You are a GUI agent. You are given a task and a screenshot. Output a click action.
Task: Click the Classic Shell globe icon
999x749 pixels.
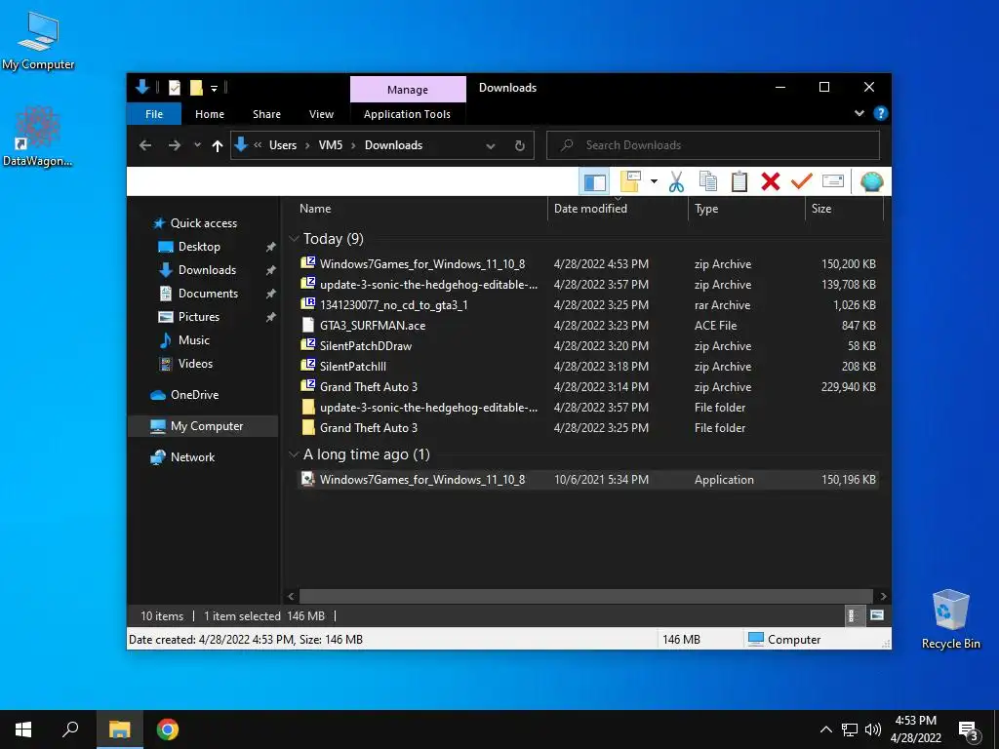click(x=871, y=181)
